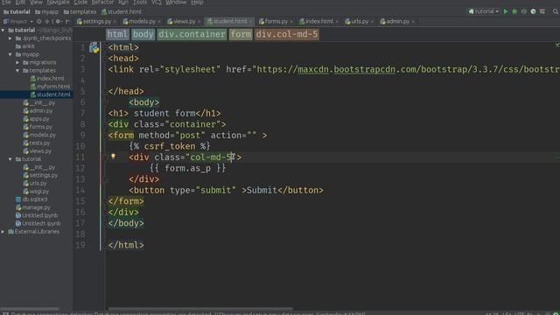Screen dimensions: 560x315
Task: Click the yellow intention lightbulb on line 11
Action: coord(113,156)
